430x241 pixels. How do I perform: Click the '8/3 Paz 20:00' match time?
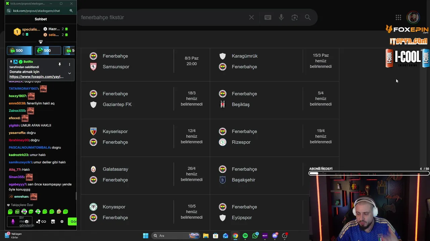tap(191, 61)
